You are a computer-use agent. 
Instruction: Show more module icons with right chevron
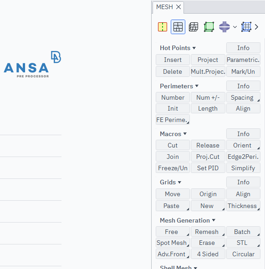click(256, 27)
